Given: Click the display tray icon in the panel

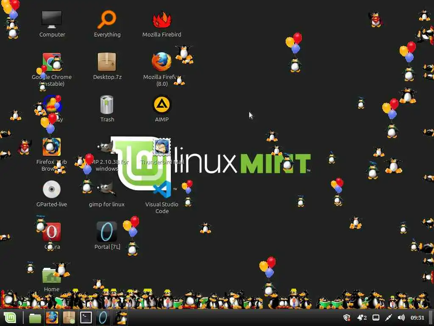Looking at the screenshot, I should (x=376, y=318).
